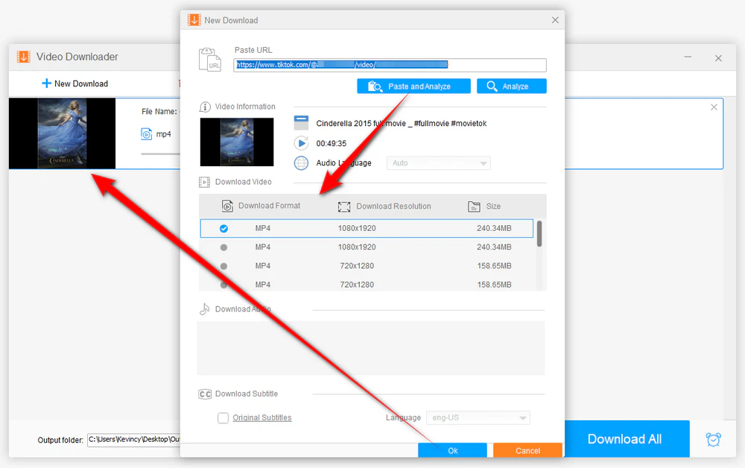The width and height of the screenshot is (745, 468).
Task: Select the second MP4 1080x1920 radio option
Action: point(223,247)
